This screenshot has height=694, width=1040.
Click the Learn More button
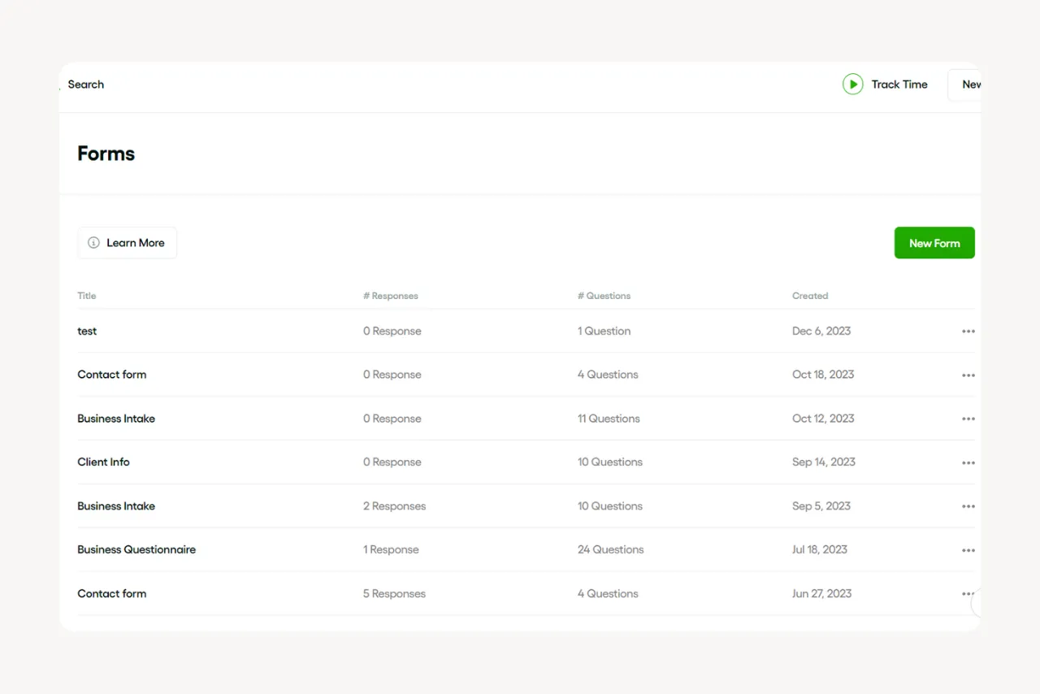pyautogui.click(x=128, y=243)
